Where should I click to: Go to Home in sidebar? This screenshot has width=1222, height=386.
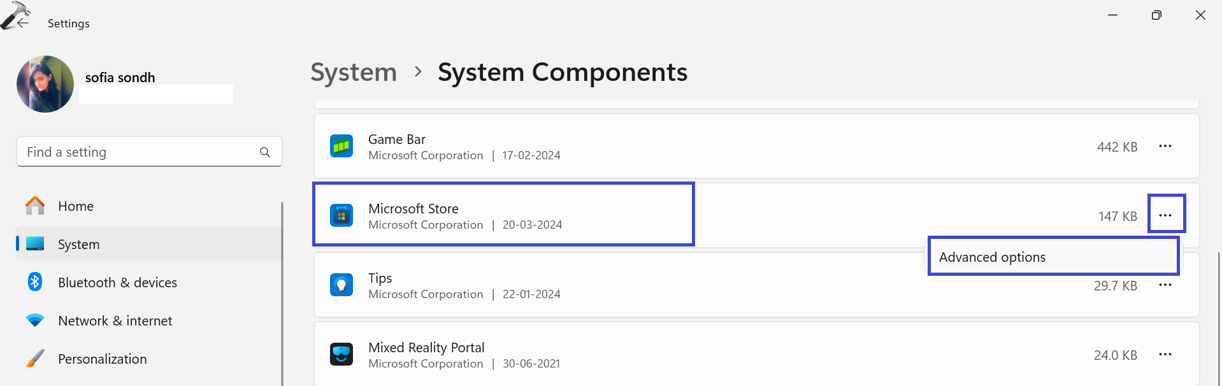(76, 206)
